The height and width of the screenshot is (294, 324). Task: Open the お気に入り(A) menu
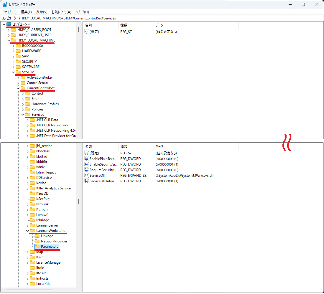click(x=61, y=12)
